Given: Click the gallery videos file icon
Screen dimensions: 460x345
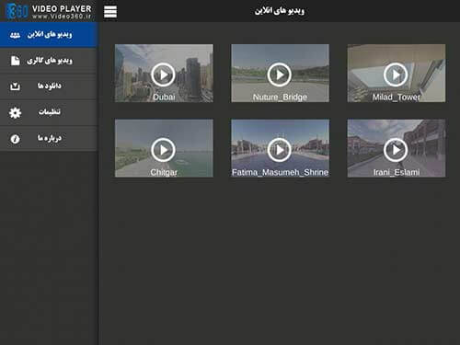Looking at the screenshot, I should point(15,61).
